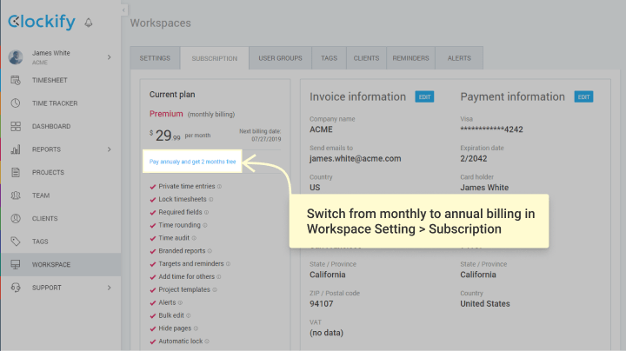
Task: Click info icon beside Lock timesheets
Action: click(x=210, y=199)
